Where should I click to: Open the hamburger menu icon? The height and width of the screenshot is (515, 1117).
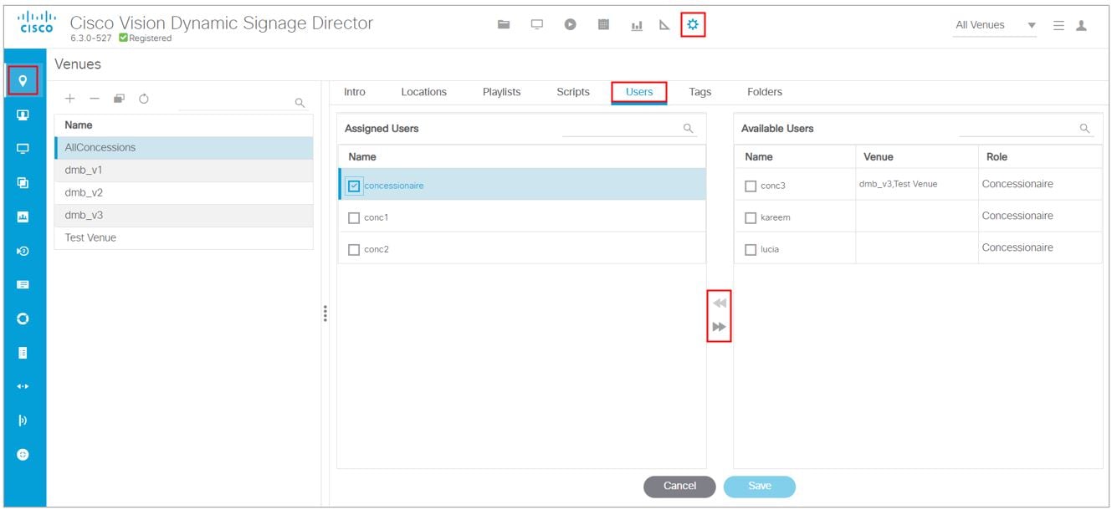click(1058, 26)
